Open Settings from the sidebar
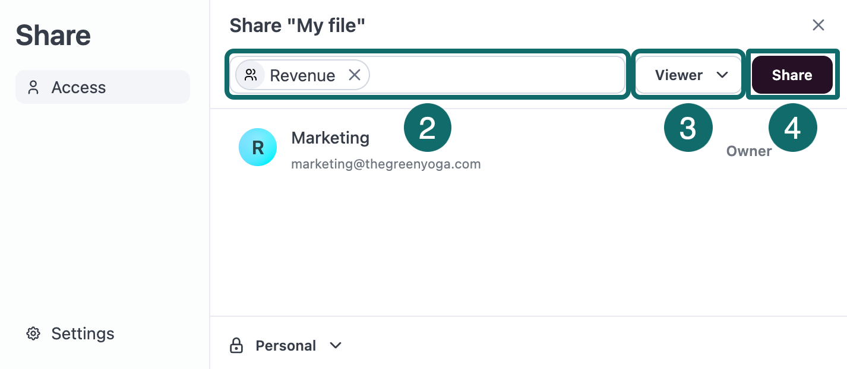The height and width of the screenshot is (369, 847). [x=83, y=333]
